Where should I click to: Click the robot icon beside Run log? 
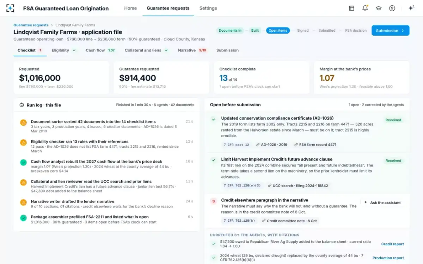(22, 105)
